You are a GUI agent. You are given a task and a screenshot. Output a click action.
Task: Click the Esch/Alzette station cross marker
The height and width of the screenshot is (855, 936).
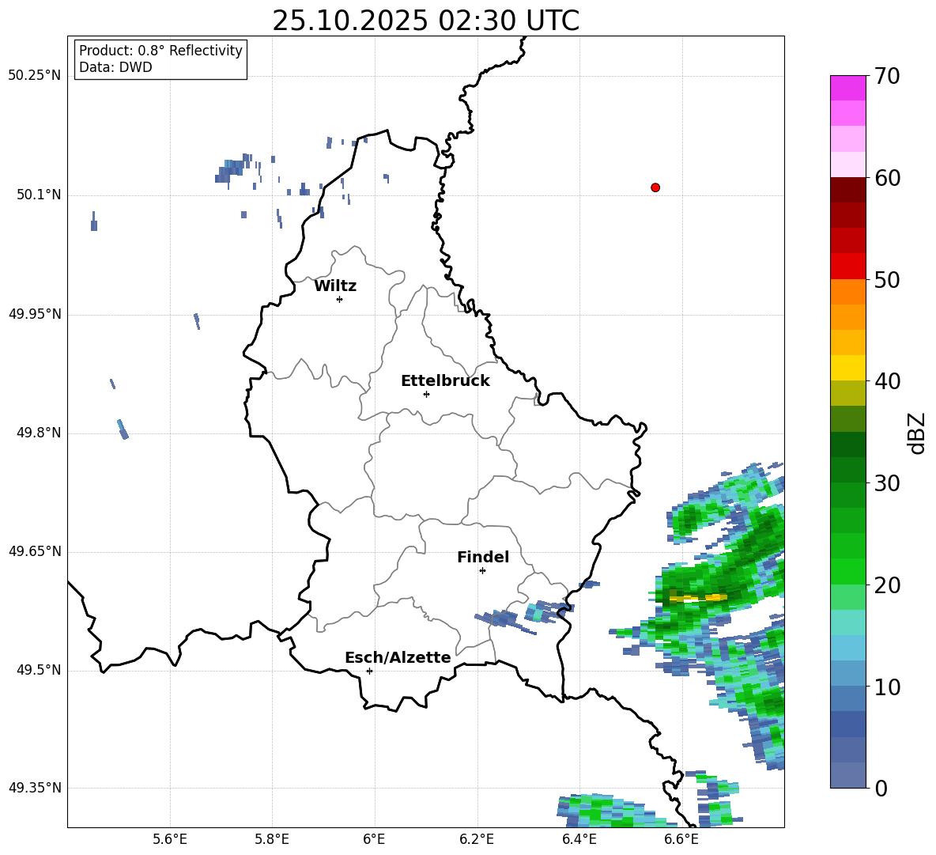point(369,671)
